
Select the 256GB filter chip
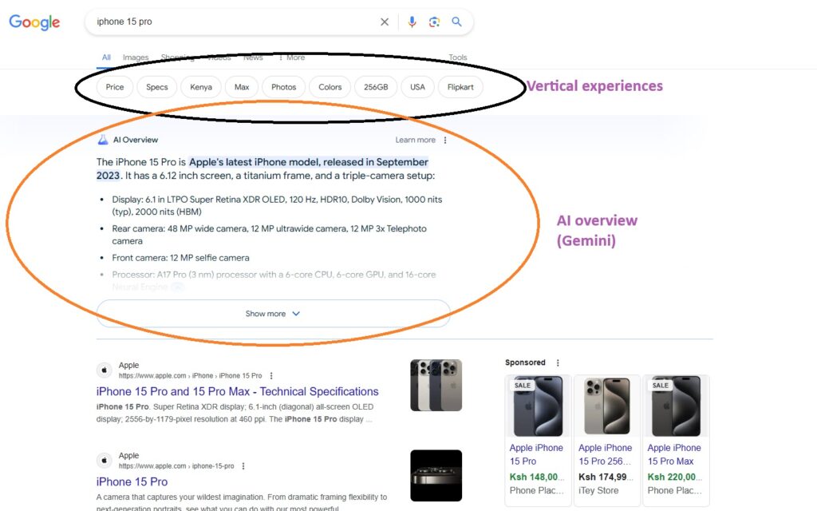point(376,87)
